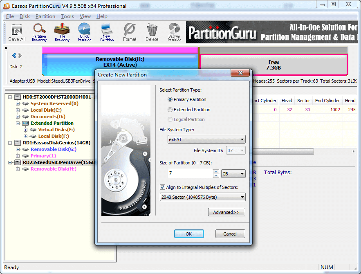The width and height of the screenshot is (361, 274).
Task: Click the Advanced>> button
Action: [x=226, y=212]
